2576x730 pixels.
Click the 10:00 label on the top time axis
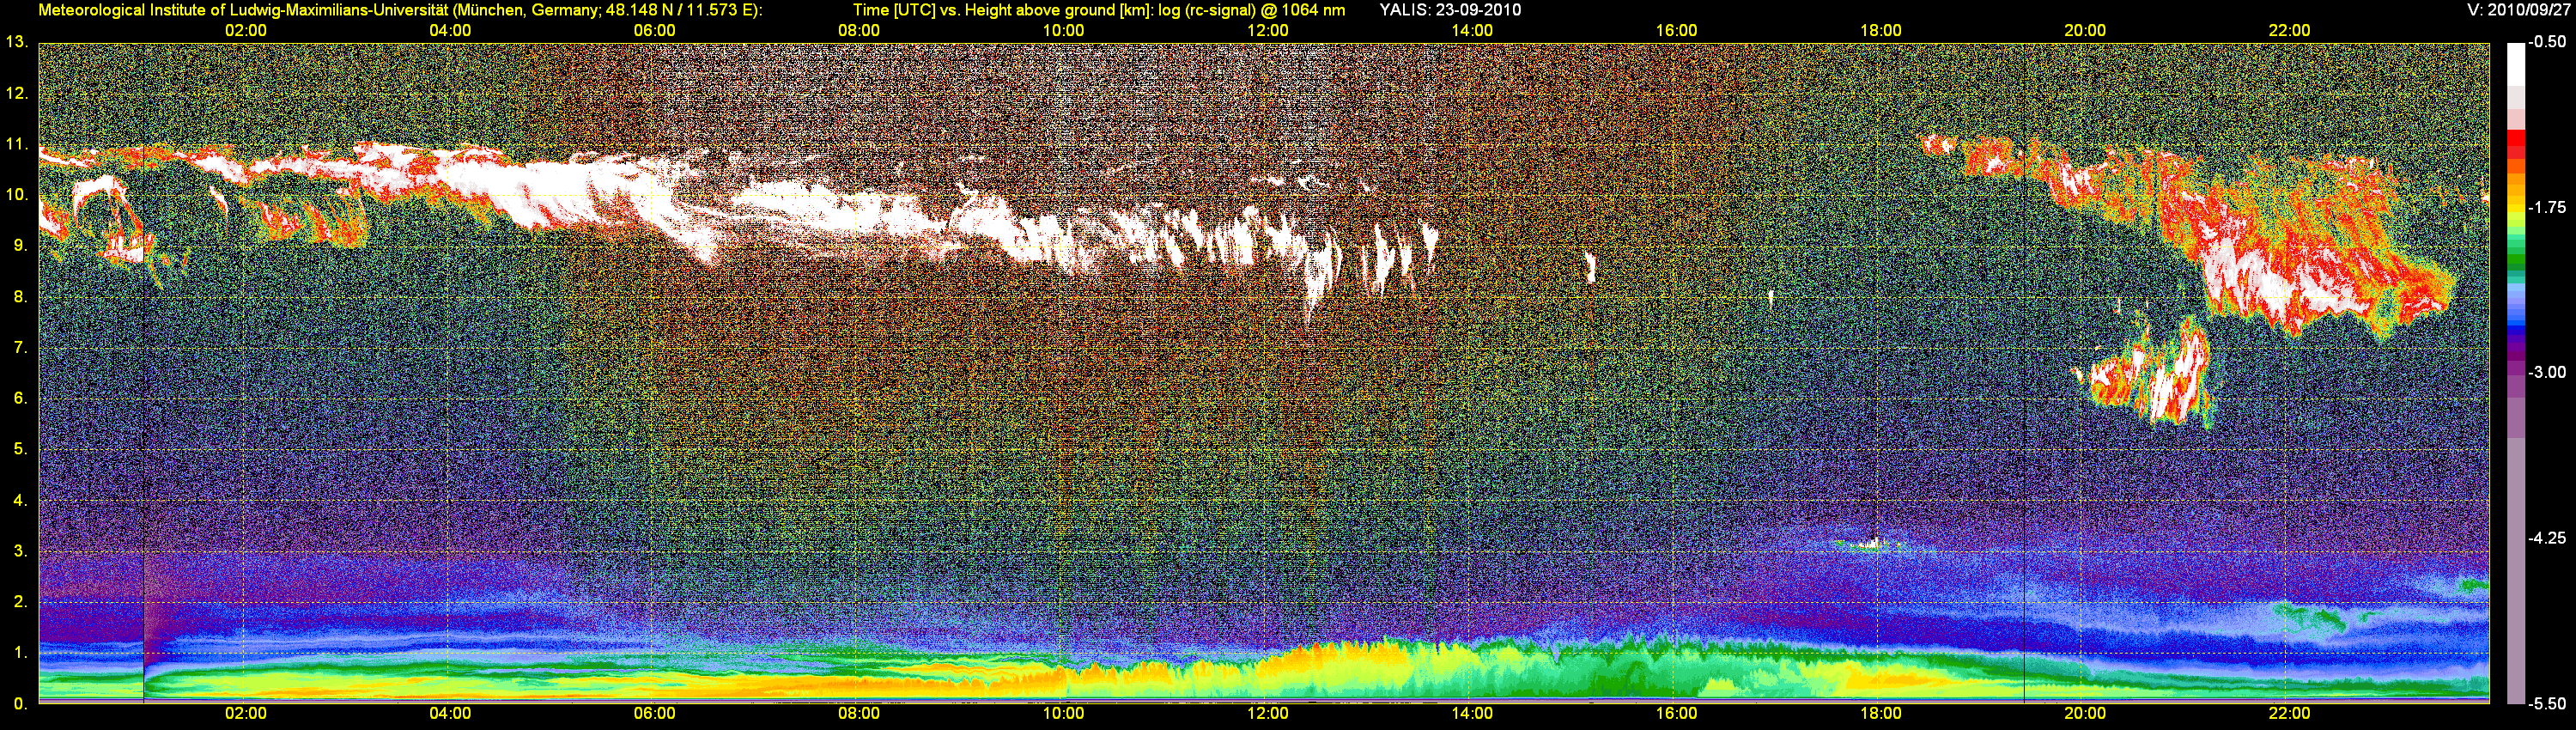tap(1063, 30)
